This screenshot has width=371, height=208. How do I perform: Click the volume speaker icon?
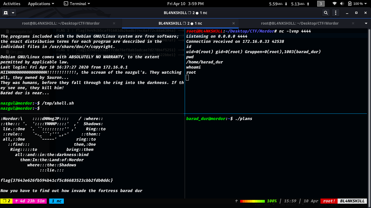(x=342, y=4)
